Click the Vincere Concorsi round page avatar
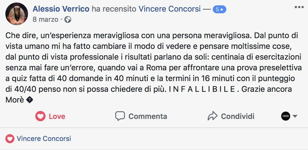 point(285,116)
